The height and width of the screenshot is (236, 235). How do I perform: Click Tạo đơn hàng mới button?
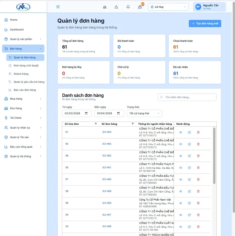tap(205, 23)
